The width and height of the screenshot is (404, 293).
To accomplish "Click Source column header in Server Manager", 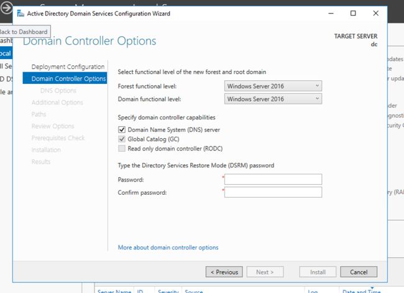I will pyautogui.click(x=194, y=291).
